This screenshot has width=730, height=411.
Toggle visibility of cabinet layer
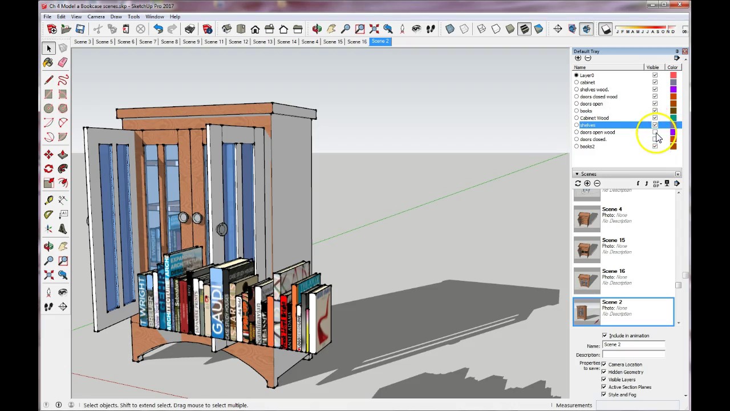point(655,82)
